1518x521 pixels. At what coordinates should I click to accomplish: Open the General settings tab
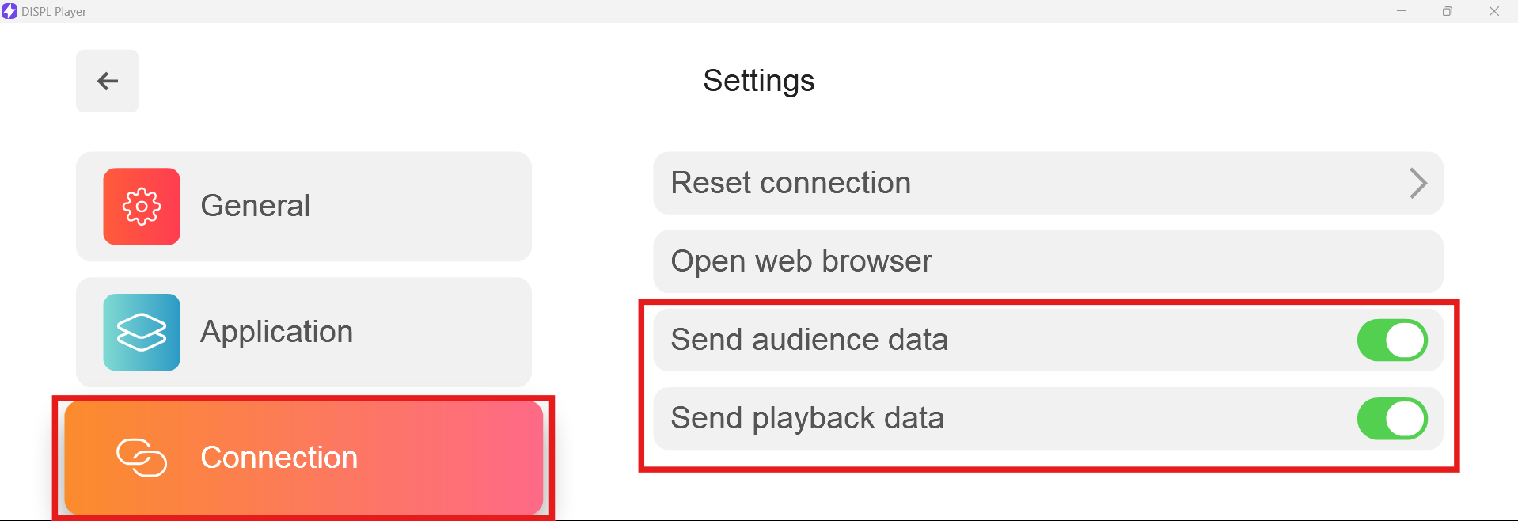[304, 206]
